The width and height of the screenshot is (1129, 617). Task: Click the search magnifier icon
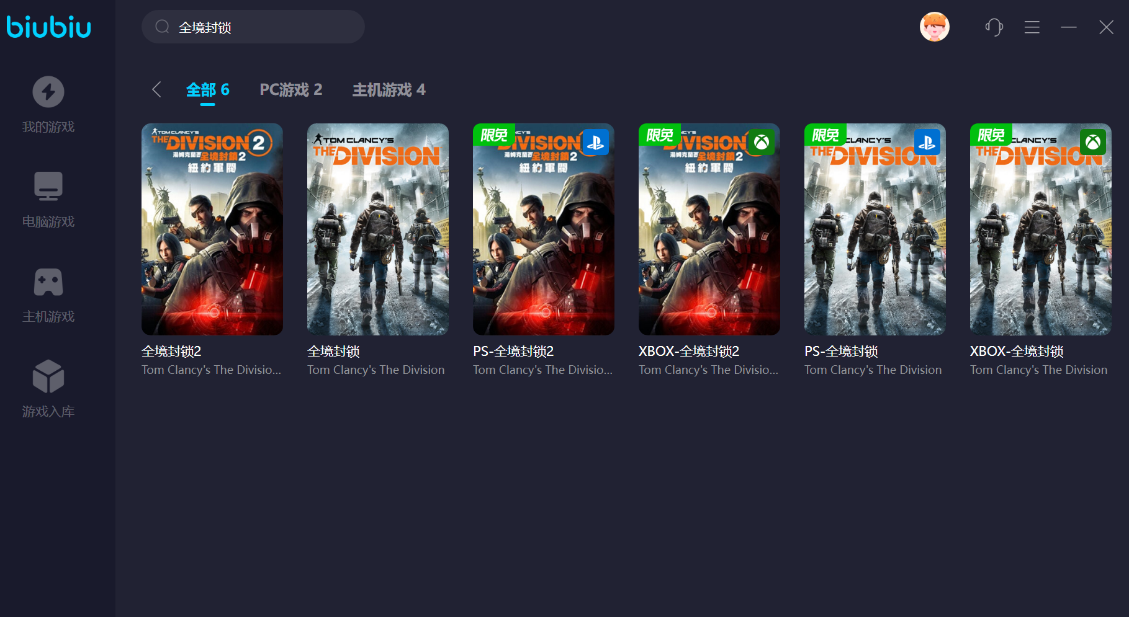[x=163, y=27]
